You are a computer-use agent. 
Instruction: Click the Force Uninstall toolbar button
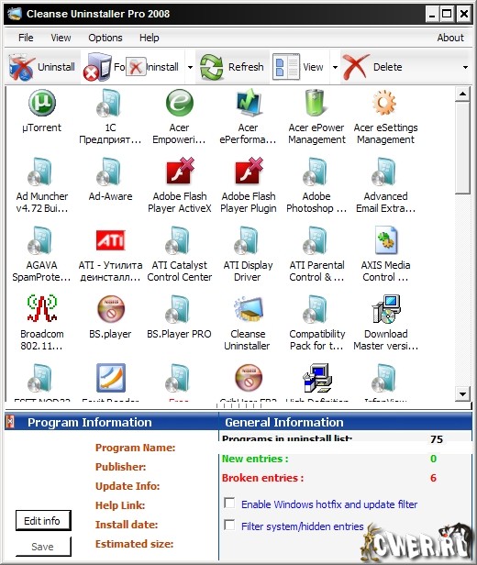coord(131,67)
